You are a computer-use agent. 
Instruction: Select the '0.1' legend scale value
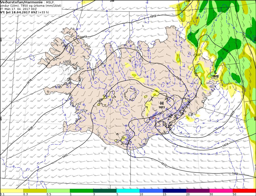tap(2, 194)
